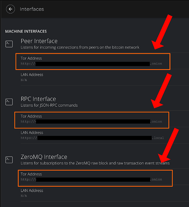Click the MACHINE INTERFACES section heading
This screenshot has height=207, width=189.
point(26,31)
